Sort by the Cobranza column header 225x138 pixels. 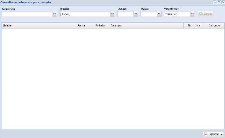point(214,25)
